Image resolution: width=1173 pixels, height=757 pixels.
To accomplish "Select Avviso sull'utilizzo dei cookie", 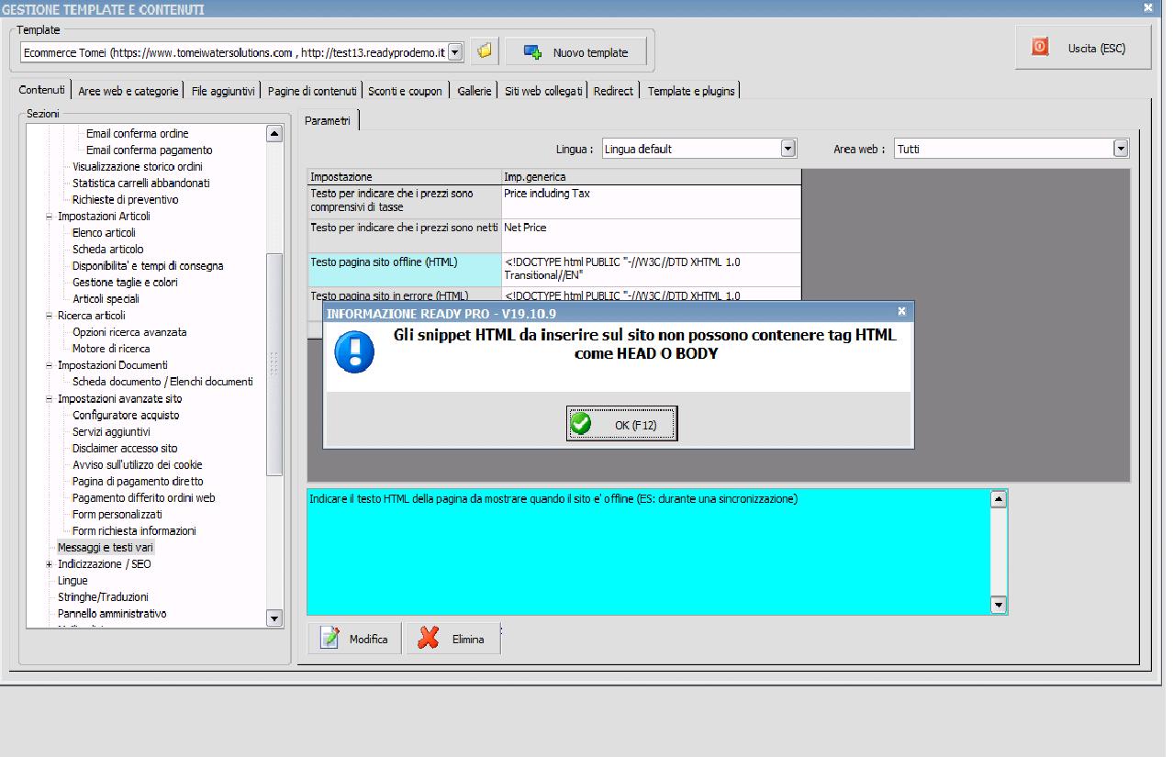I will 138,465.
